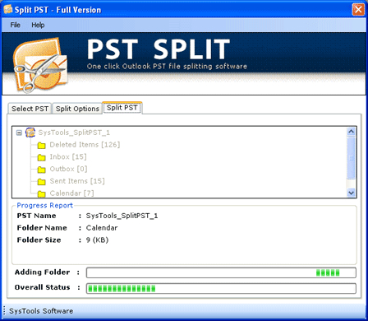The height and width of the screenshot is (321, 368).
Task: Click the Split PST title bar icon
Action: 8,10
